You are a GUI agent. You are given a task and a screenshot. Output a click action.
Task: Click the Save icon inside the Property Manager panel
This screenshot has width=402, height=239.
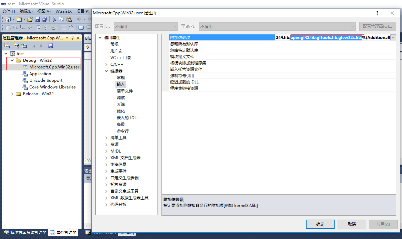tap(51, 46)
